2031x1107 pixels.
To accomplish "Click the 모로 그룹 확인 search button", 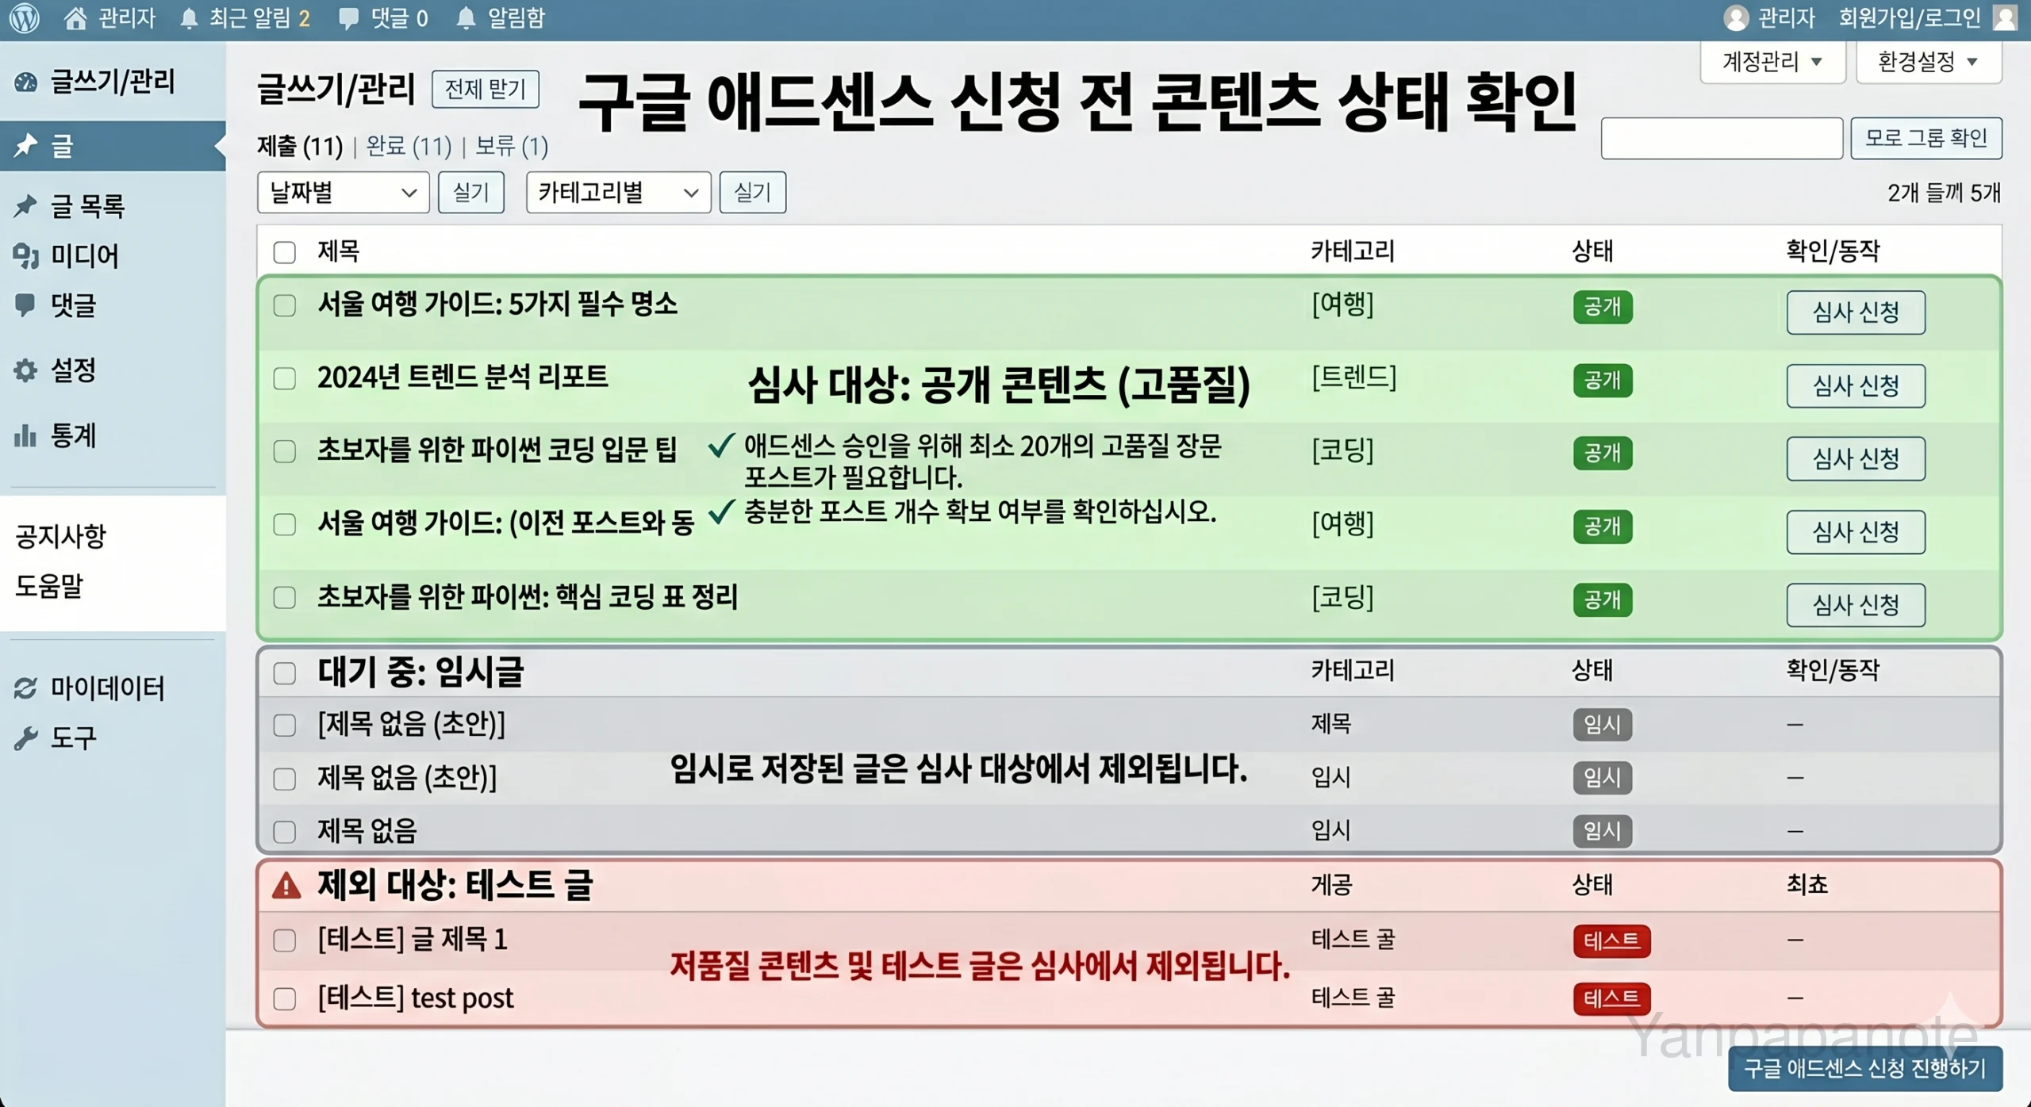I will 1926,139.
